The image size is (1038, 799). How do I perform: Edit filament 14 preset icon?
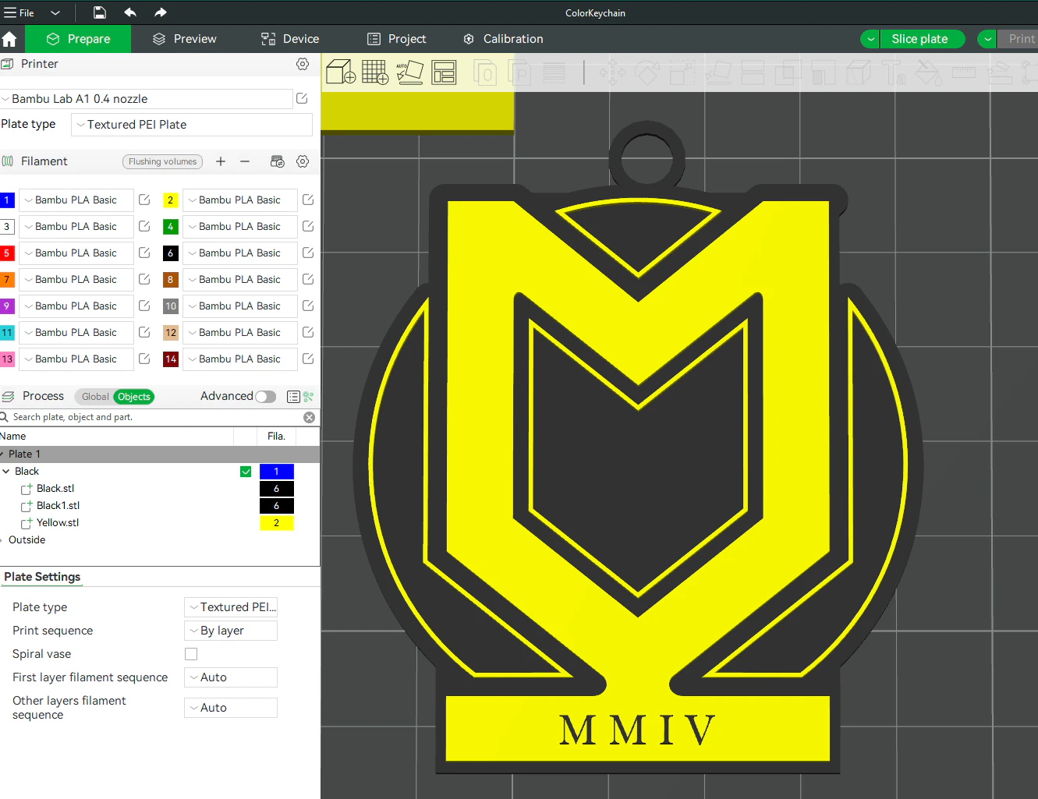click(308, 359)
